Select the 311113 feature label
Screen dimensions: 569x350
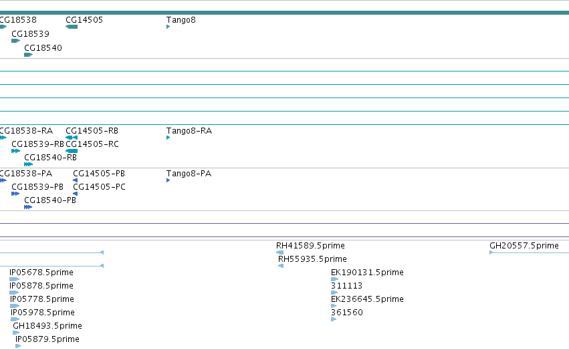346,286
